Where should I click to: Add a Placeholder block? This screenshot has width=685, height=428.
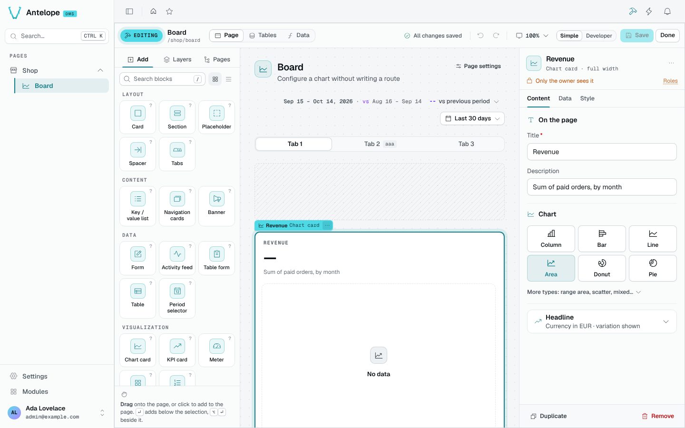click(x=216, y=117)
